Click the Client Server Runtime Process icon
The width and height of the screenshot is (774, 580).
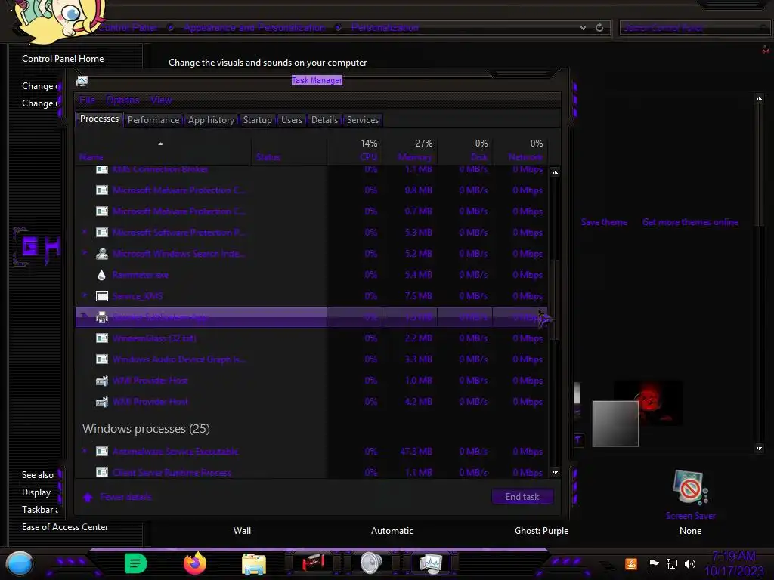point(102,473)
